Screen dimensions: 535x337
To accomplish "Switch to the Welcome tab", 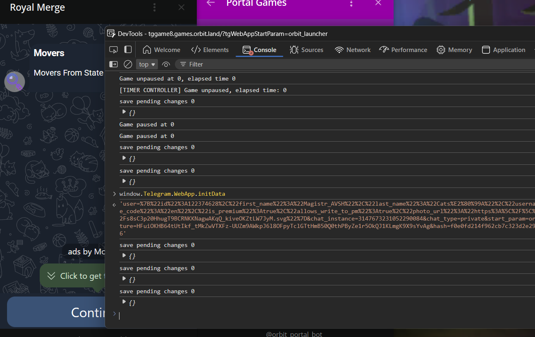I will click(161, 50).
